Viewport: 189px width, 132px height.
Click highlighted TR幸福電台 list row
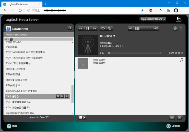37,96
